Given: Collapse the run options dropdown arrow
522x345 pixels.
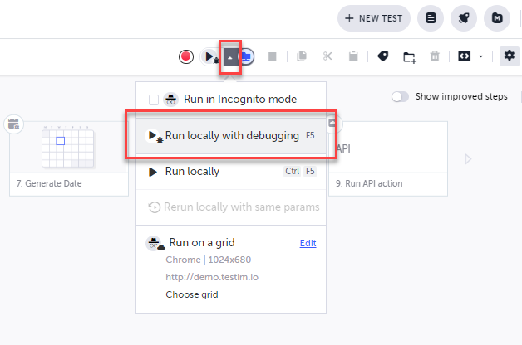Looking at the screenshot, I should (x=230, y=57).
